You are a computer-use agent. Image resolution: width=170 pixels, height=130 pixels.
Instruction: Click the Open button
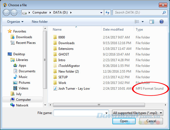(x=124, y=121)
